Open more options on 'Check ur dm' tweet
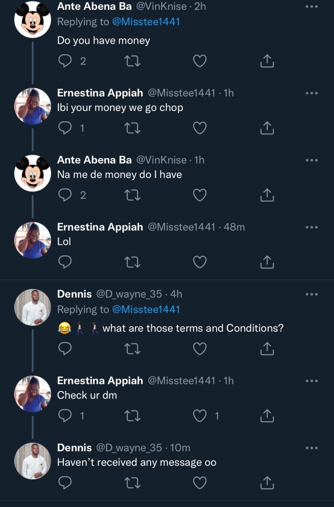The height and width of the screenshot is (507, 334). click(311, 381)
